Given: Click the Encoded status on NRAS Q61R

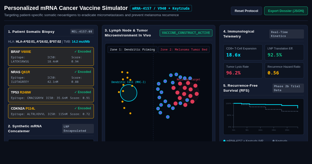Looking at the screenshot, I should click(83, 72).
